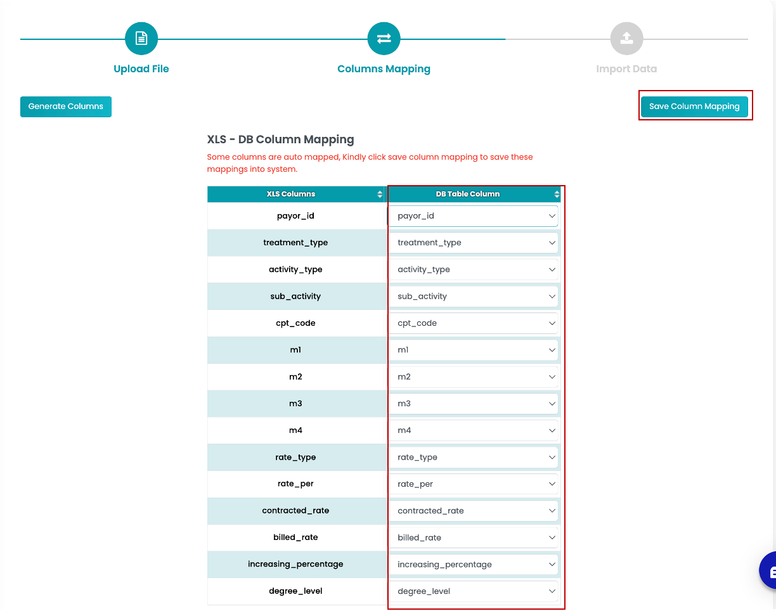Click the XLS - DB Column Mapping heading
The width and height of the screenshot is (776, 611).
click(x=281, y=139)
